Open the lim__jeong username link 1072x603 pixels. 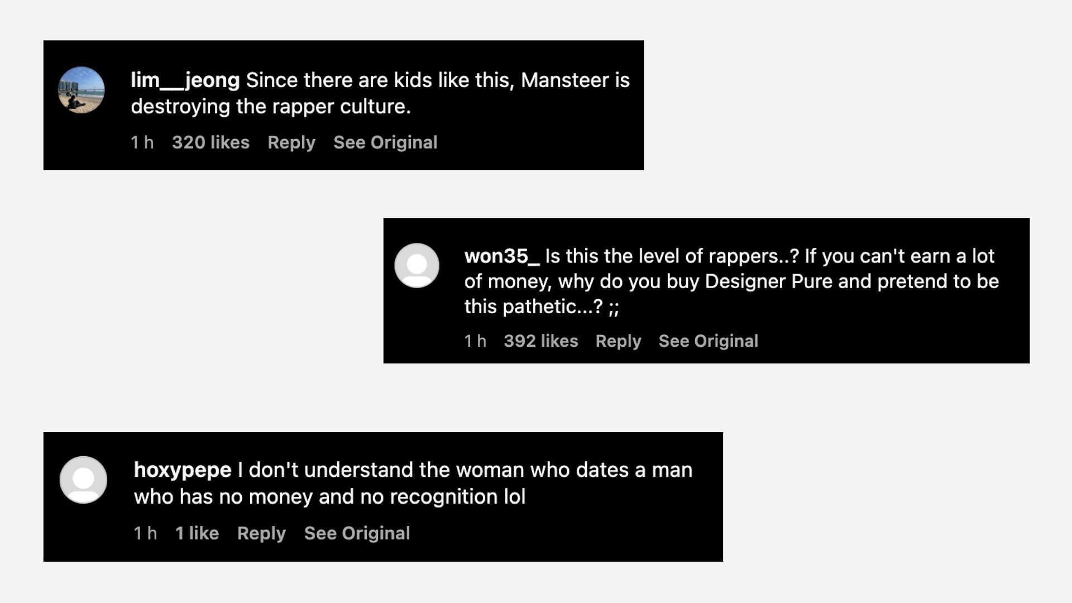(185, 80)
